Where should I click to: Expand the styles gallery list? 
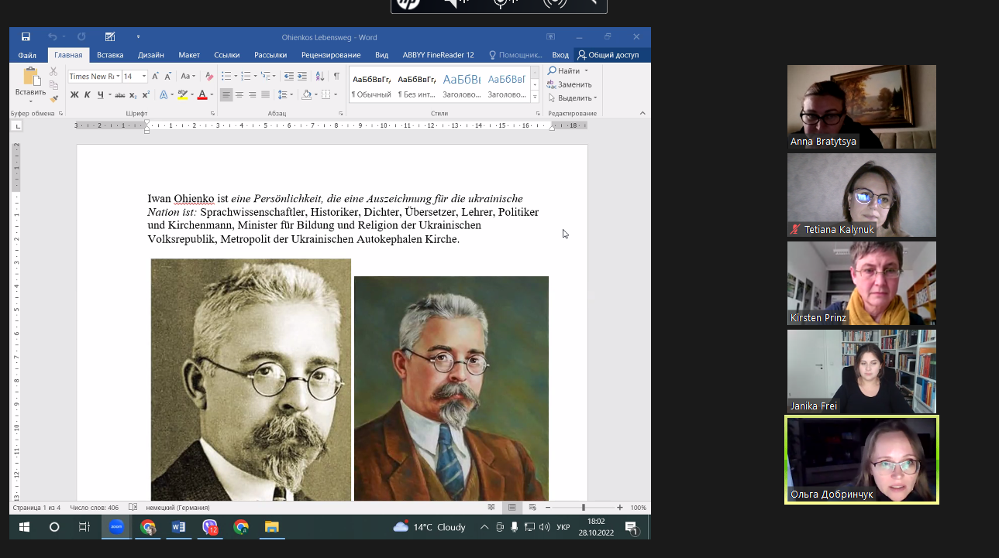[535, 97]
